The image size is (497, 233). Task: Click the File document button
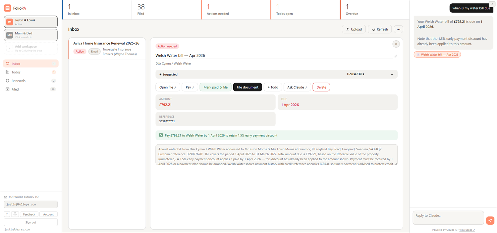coord(248,87)
